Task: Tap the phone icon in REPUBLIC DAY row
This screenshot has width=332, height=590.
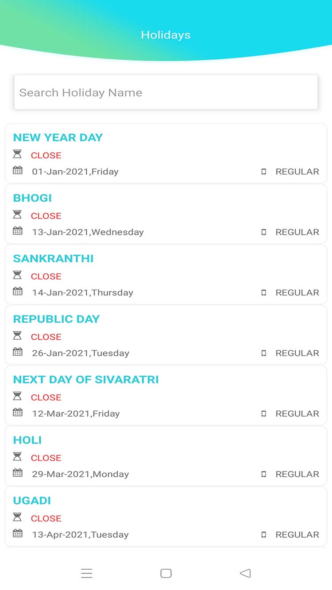Action: tap(264, 353)
